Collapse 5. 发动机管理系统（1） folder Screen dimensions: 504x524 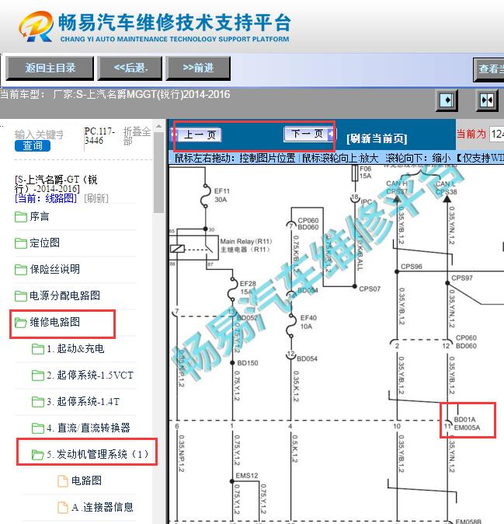coord(98,455)
